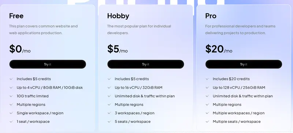
Task: Click checkmark beside Free plan's Includes $5 credits
Action: click(11, 79)
